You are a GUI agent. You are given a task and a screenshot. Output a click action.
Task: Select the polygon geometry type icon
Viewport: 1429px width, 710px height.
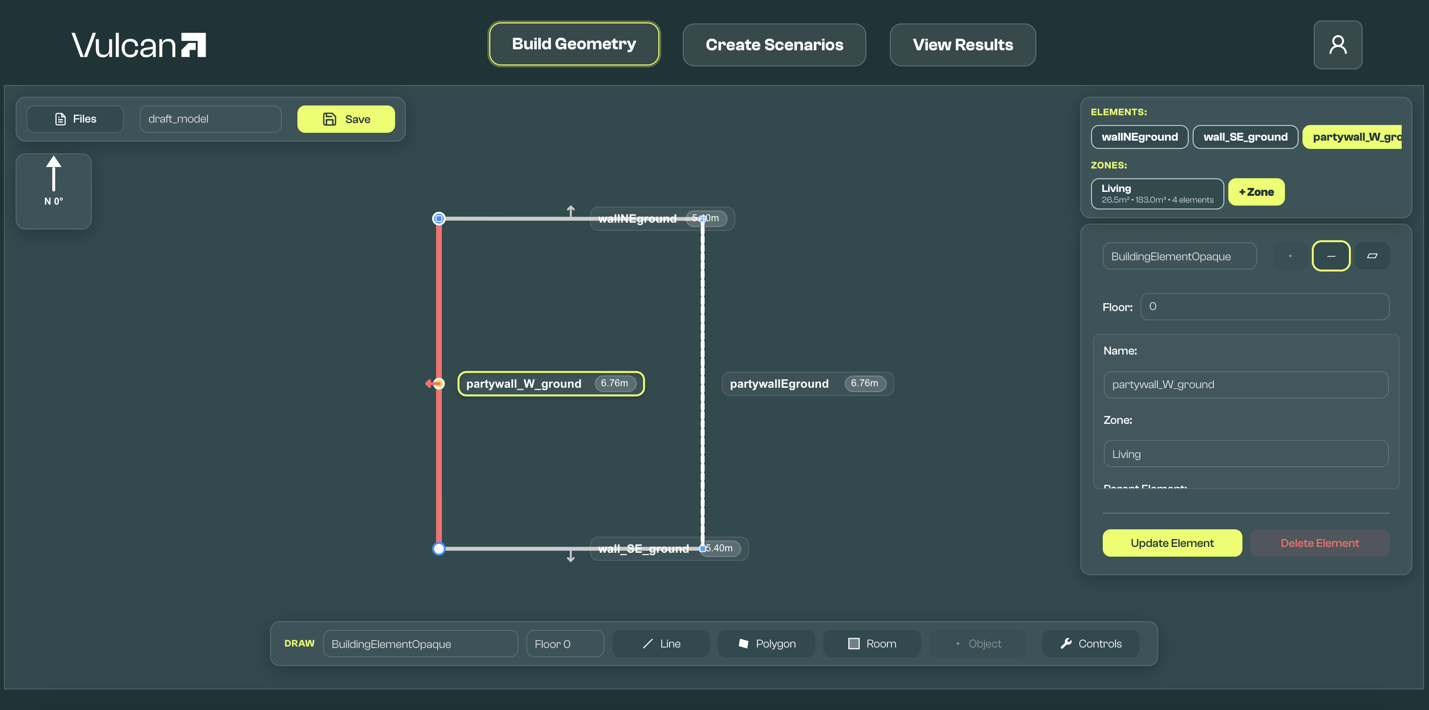[1371, 256]
